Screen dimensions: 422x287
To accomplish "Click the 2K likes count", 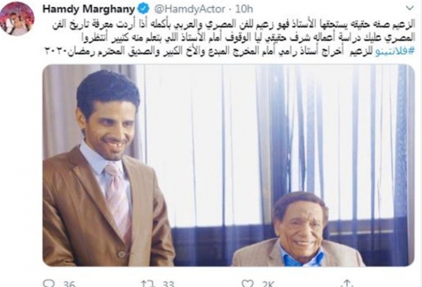I will [x=268, y=285].
